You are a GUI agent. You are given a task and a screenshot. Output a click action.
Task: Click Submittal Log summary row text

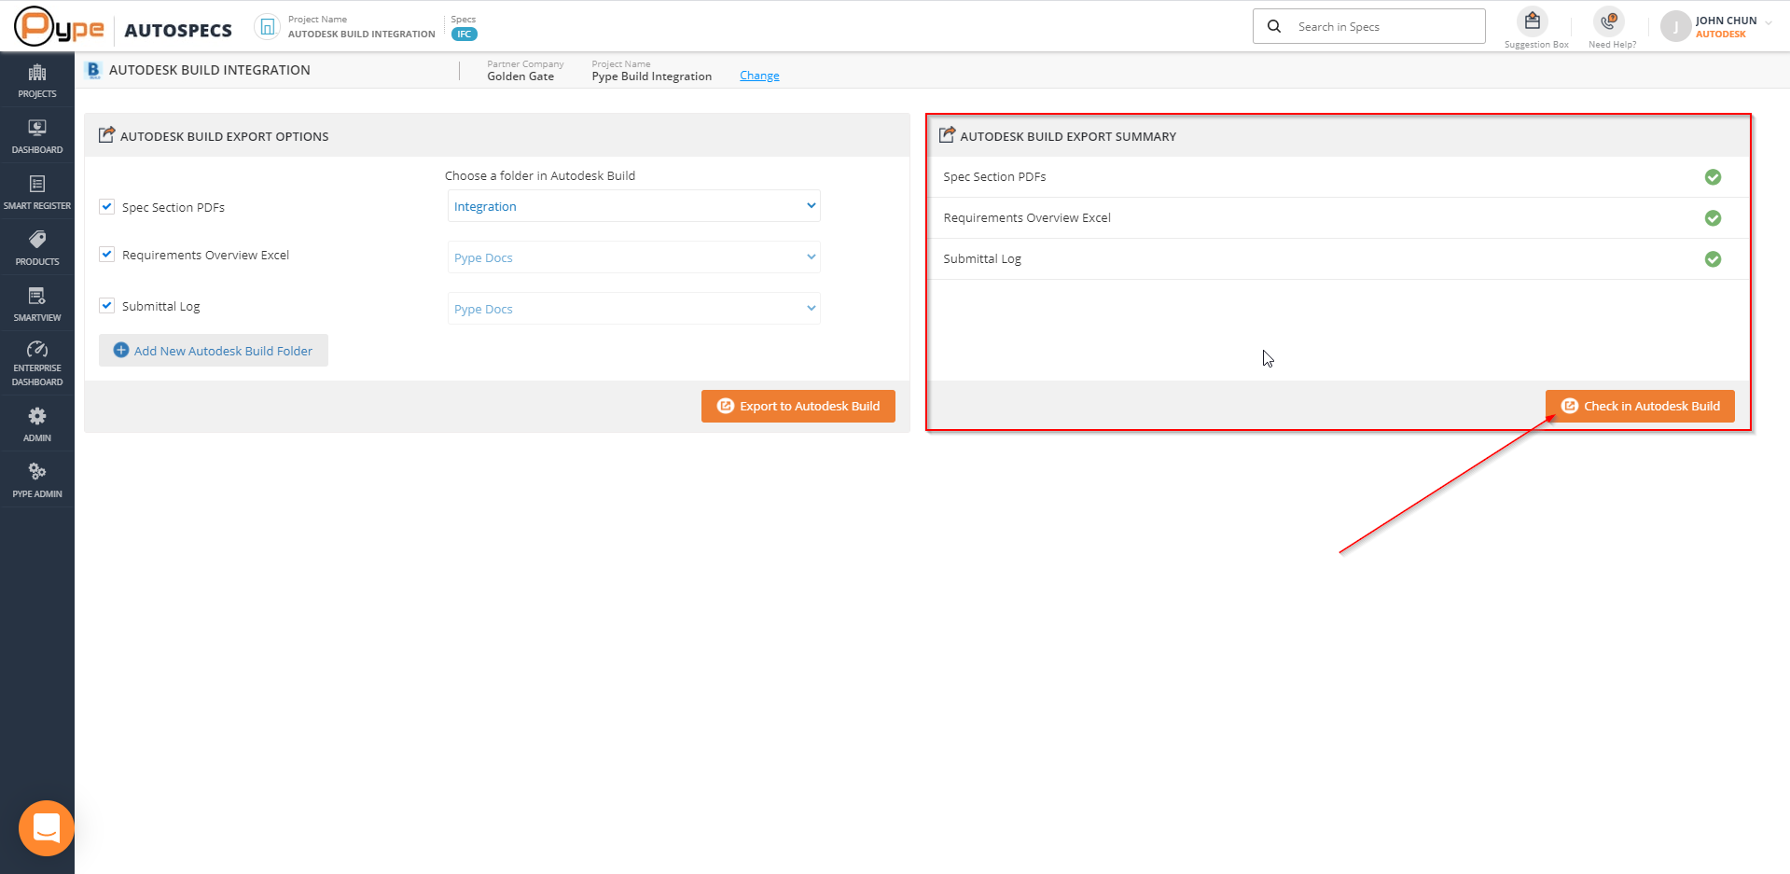(x=982, y=259)
